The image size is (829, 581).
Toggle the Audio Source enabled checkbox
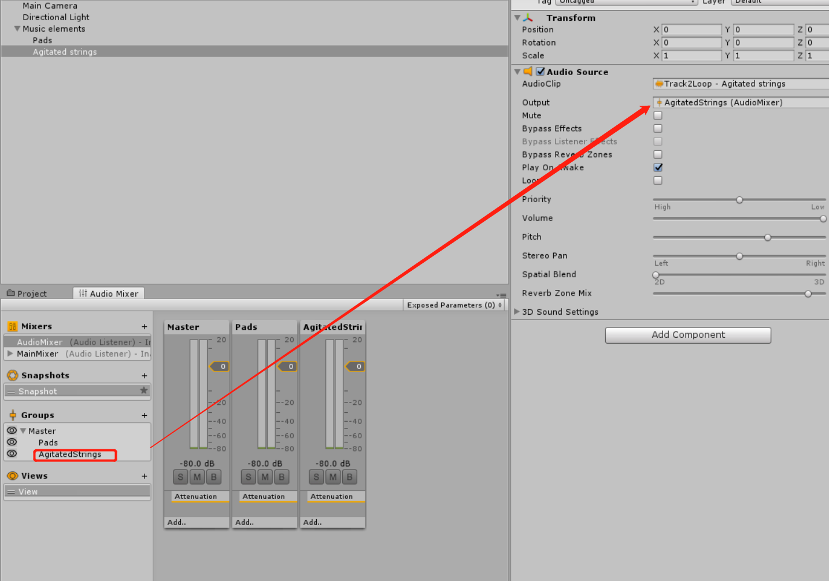[541, 72]
